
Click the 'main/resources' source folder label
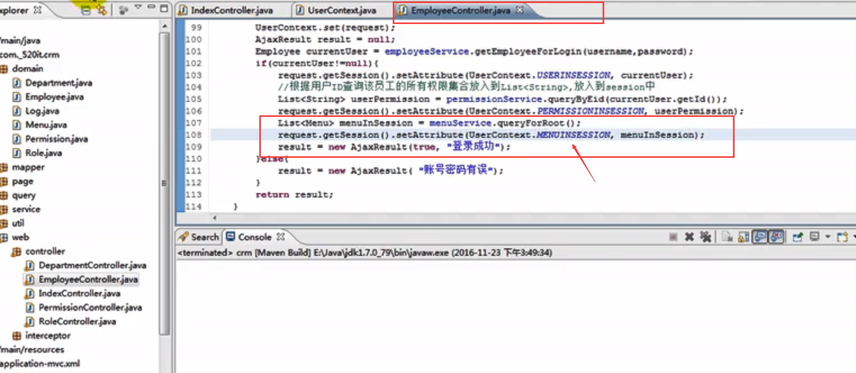[x=32, y=350]
